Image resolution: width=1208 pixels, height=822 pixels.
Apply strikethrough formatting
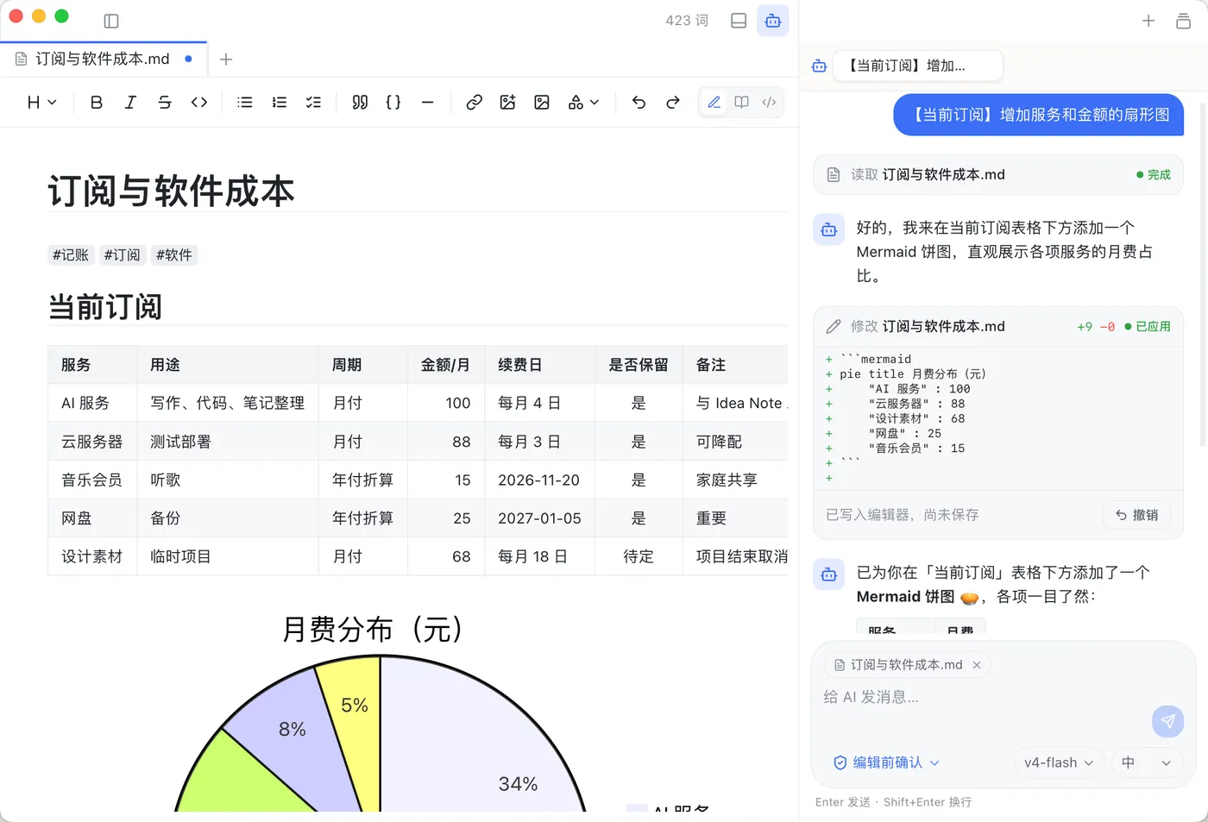(x=165, y=103)
